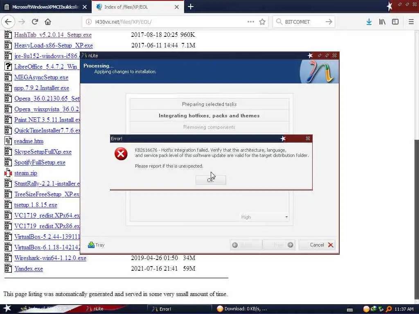The image size is (419, 314).
Task: Switch to Error! taskbar button
Action: [x=179, y=309]
